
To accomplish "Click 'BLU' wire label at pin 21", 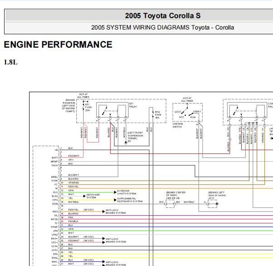I will tap(70, 225).
